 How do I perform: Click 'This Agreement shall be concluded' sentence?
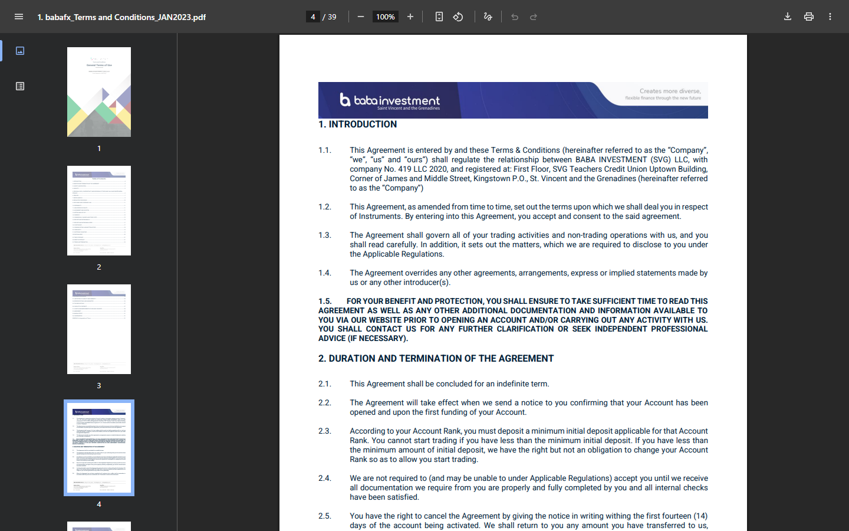[449, 384]
